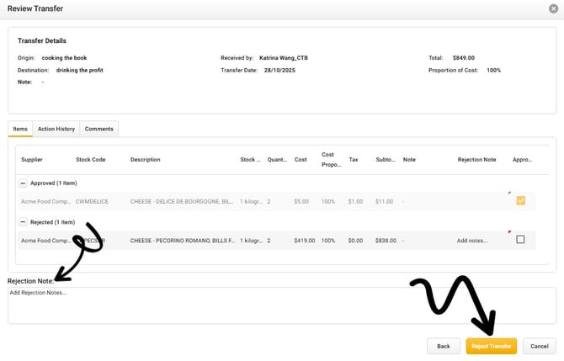This screenshot has width=564, height=361.
Task: Collapse the Rejected (1 Item) group
Action: click(x=23, y=222)
